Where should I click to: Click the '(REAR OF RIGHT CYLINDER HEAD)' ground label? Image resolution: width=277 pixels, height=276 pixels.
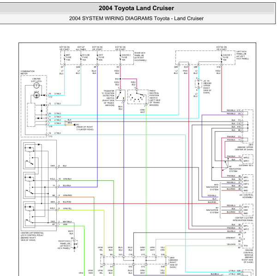(84, 128)
